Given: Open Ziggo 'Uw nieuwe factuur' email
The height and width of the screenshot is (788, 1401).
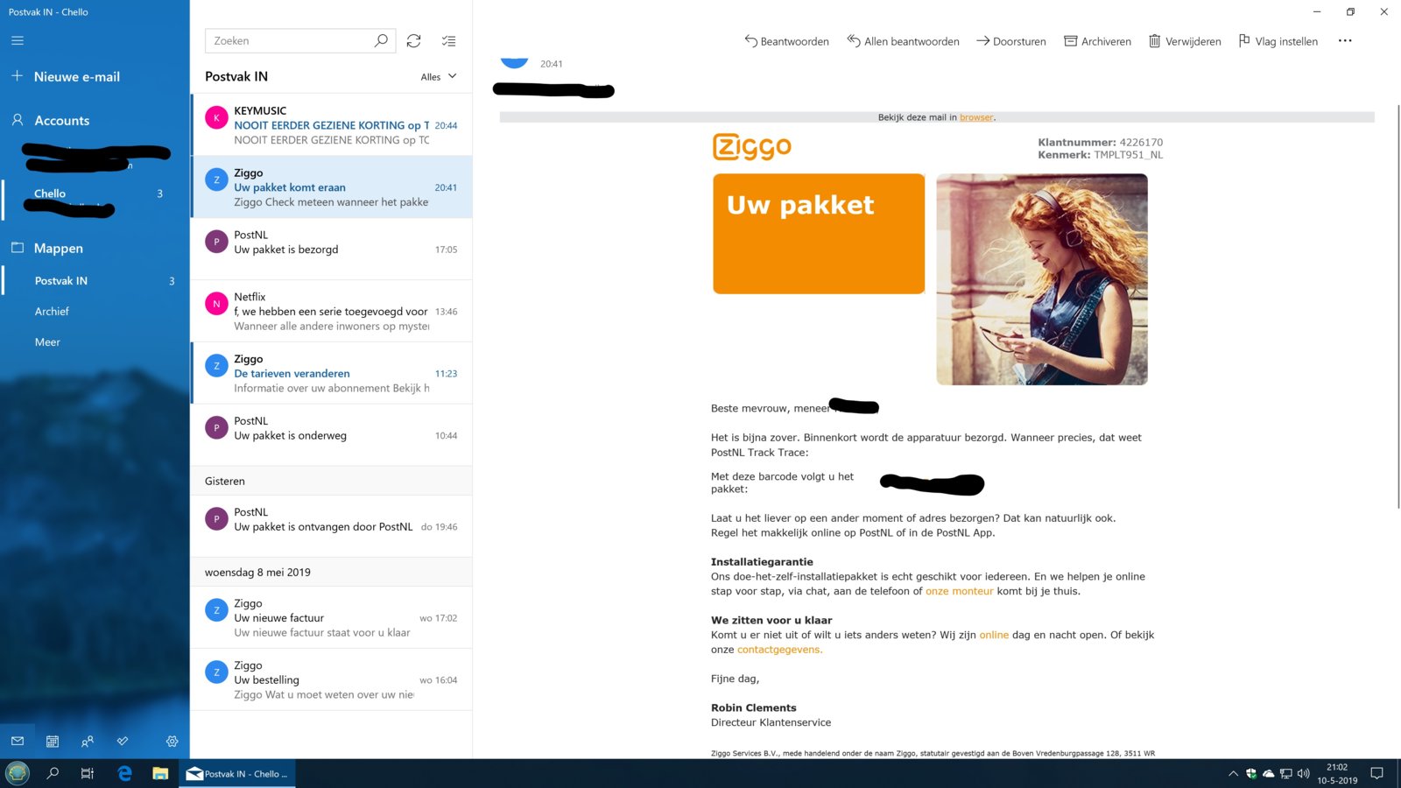Looking at the screenshot, I should (332, 617).
